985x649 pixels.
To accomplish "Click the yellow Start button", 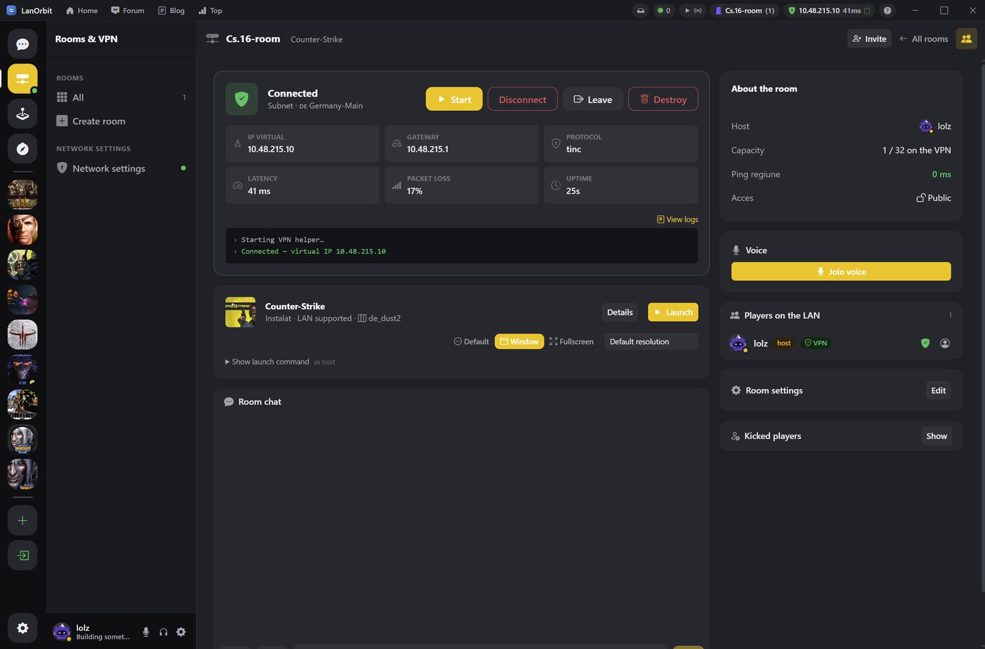I will 454,99.
